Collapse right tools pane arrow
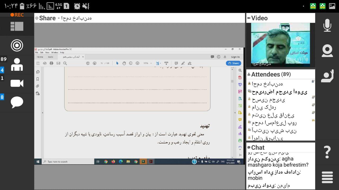This screenshot has height=190, width=339. pos(235,113)
